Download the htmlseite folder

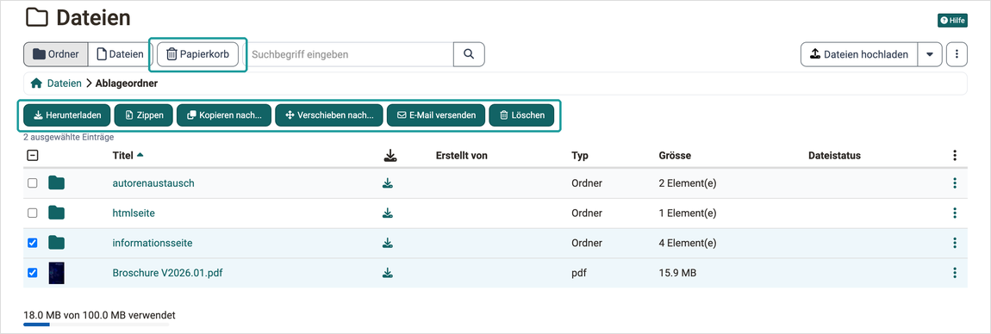388,213
